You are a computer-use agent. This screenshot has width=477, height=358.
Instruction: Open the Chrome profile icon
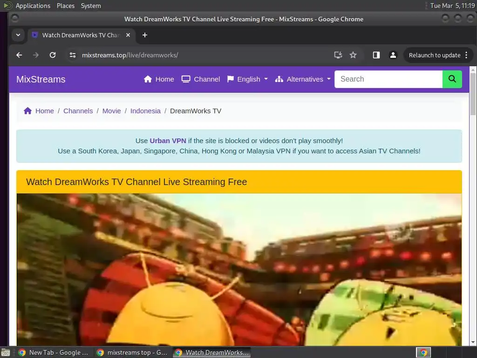coord(393,55)
